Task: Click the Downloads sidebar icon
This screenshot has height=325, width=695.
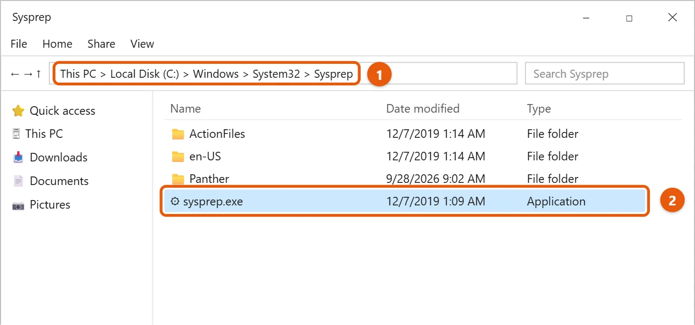Action: pyautogui.click(x=18, y=157)
